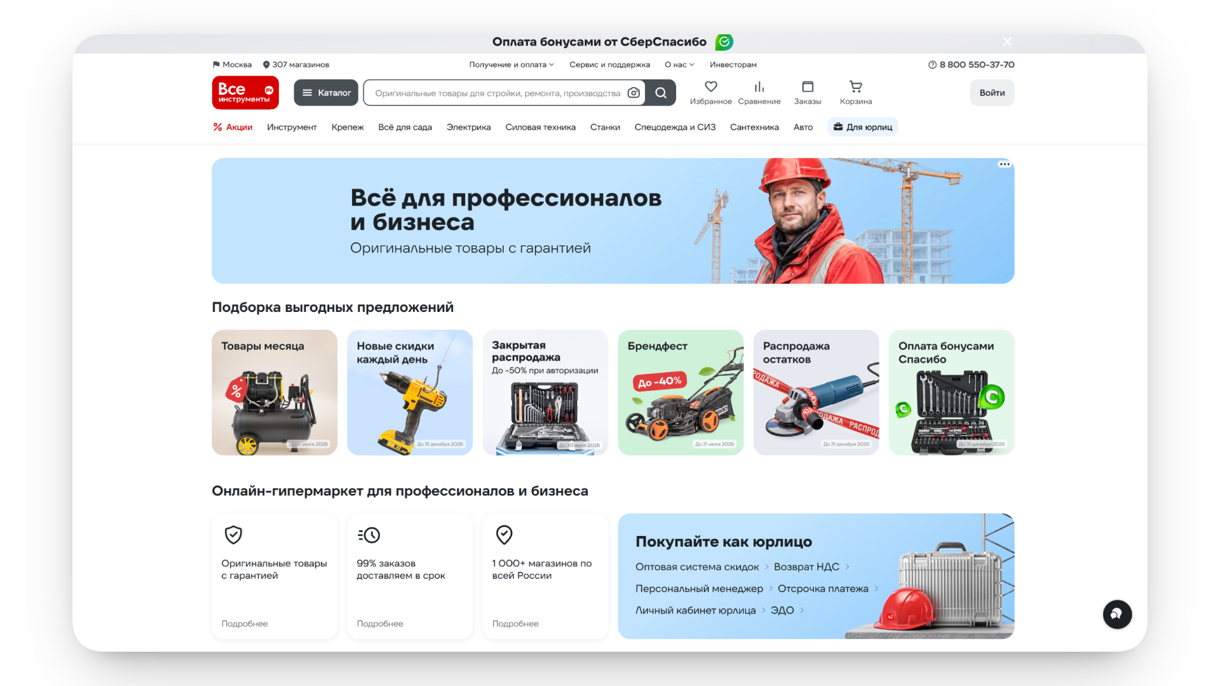Click Подробнее under Оригинальные товары с гарантией

[245, 624]
